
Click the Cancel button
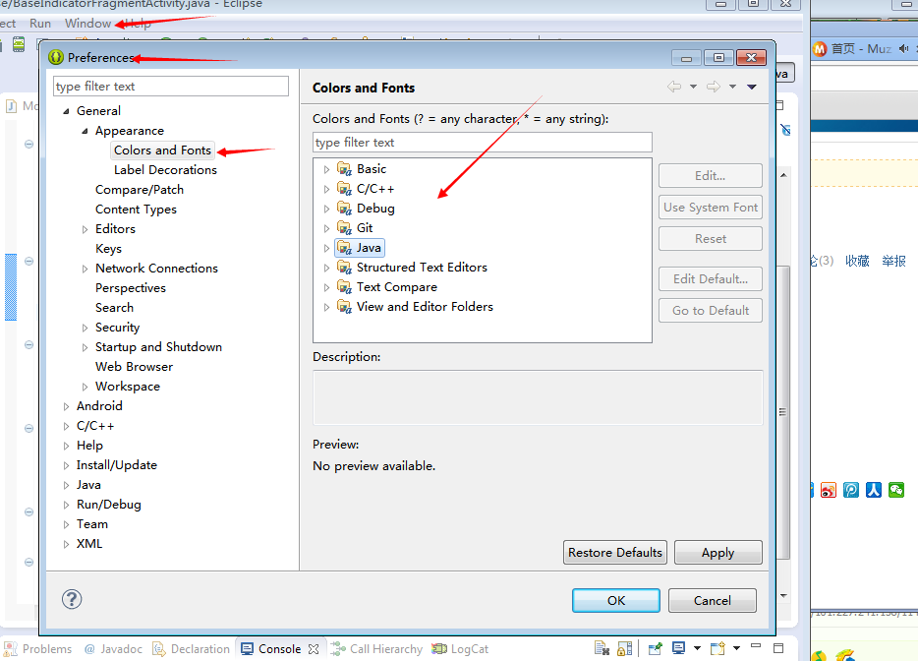click(712, 601)
